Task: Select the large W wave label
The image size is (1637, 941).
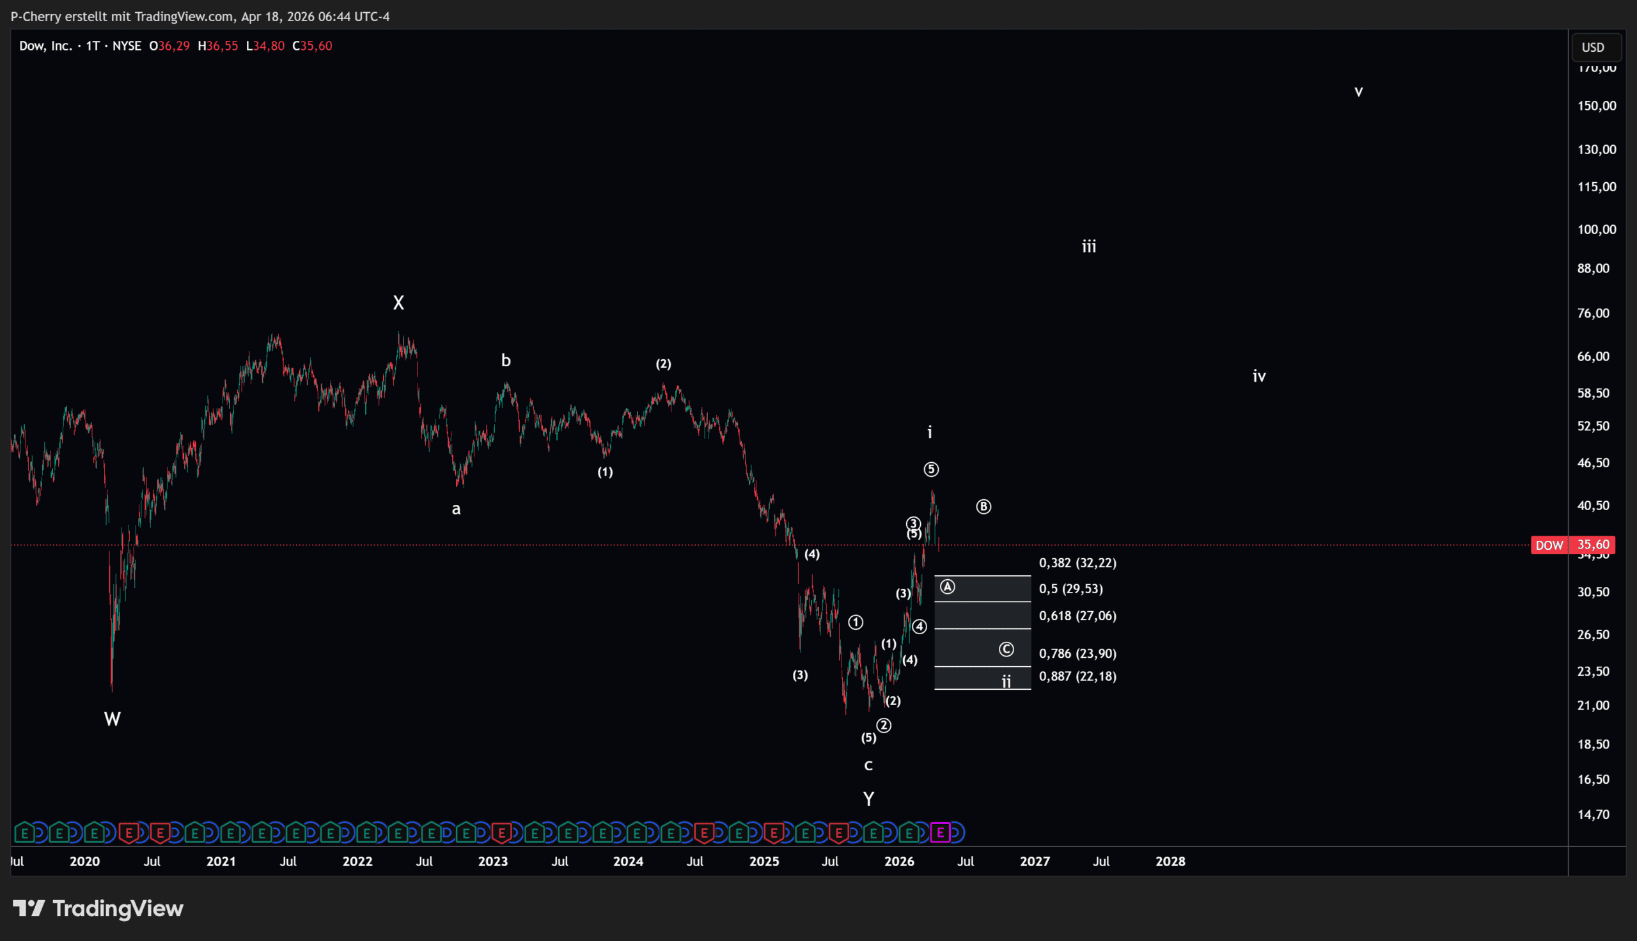Action: pyautogui.click(x=112, y=719)
